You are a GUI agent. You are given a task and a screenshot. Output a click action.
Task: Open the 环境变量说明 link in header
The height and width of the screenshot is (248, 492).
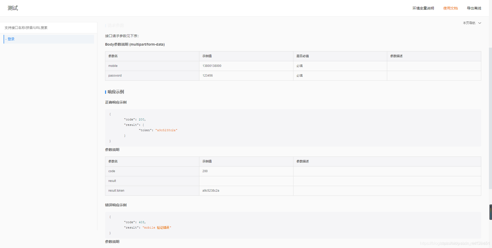pyautogui.click(x=423, y=8)
